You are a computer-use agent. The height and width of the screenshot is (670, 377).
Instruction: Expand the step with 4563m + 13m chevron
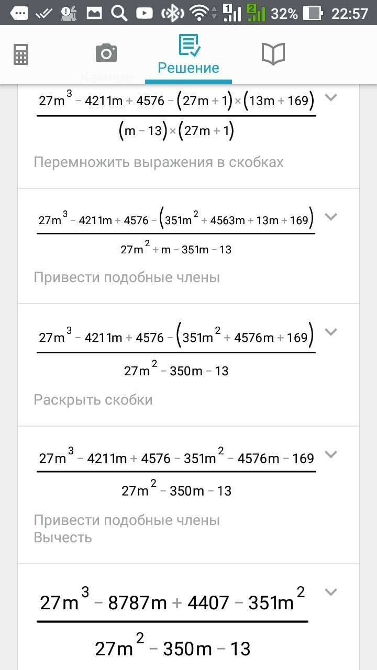[330, 216]
